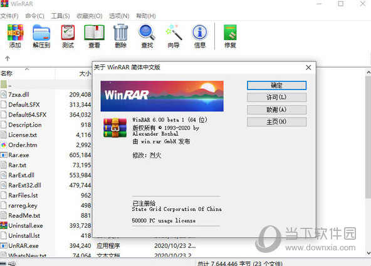Open the Favorites (收藏夹) menu

[90, 16]
